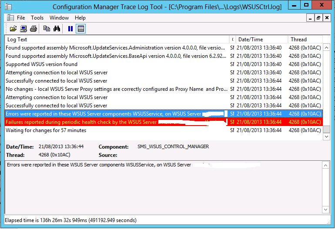Open the Help menu
The height and width of the screenshot is (229, 335).
[80, 18]
